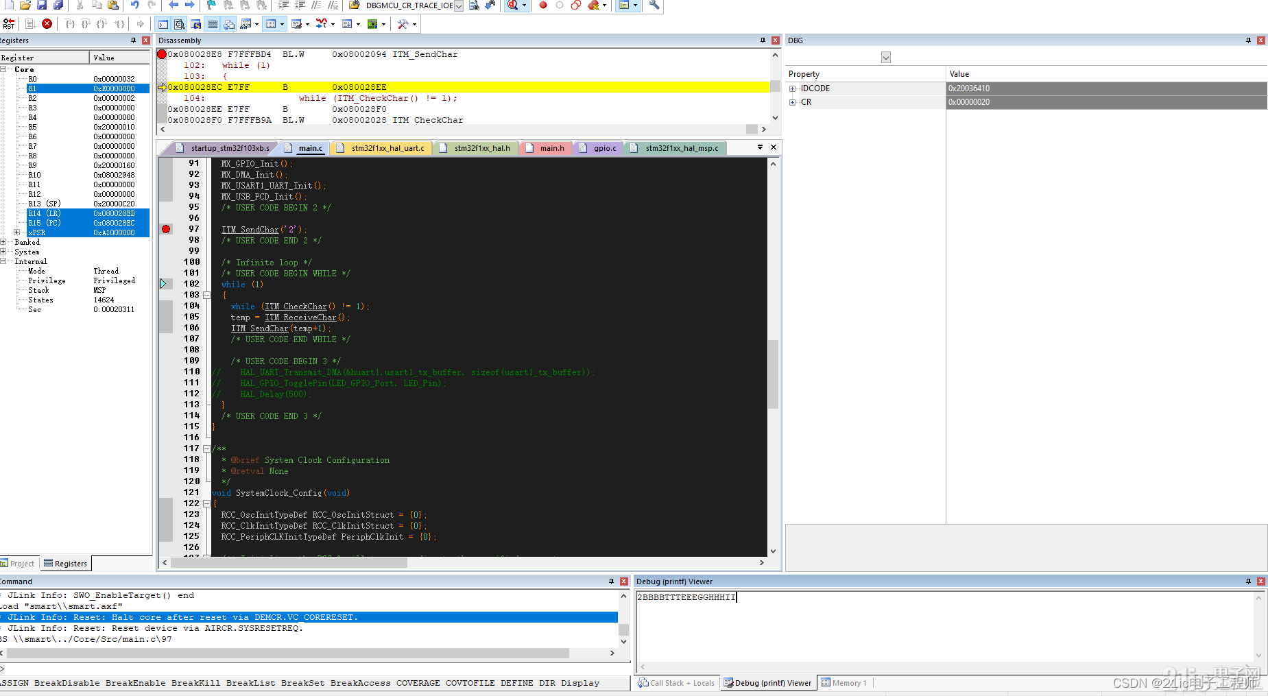The image size is (1268, 696).
Task: Expand the System register group
Action: click(x=3, y=252)
